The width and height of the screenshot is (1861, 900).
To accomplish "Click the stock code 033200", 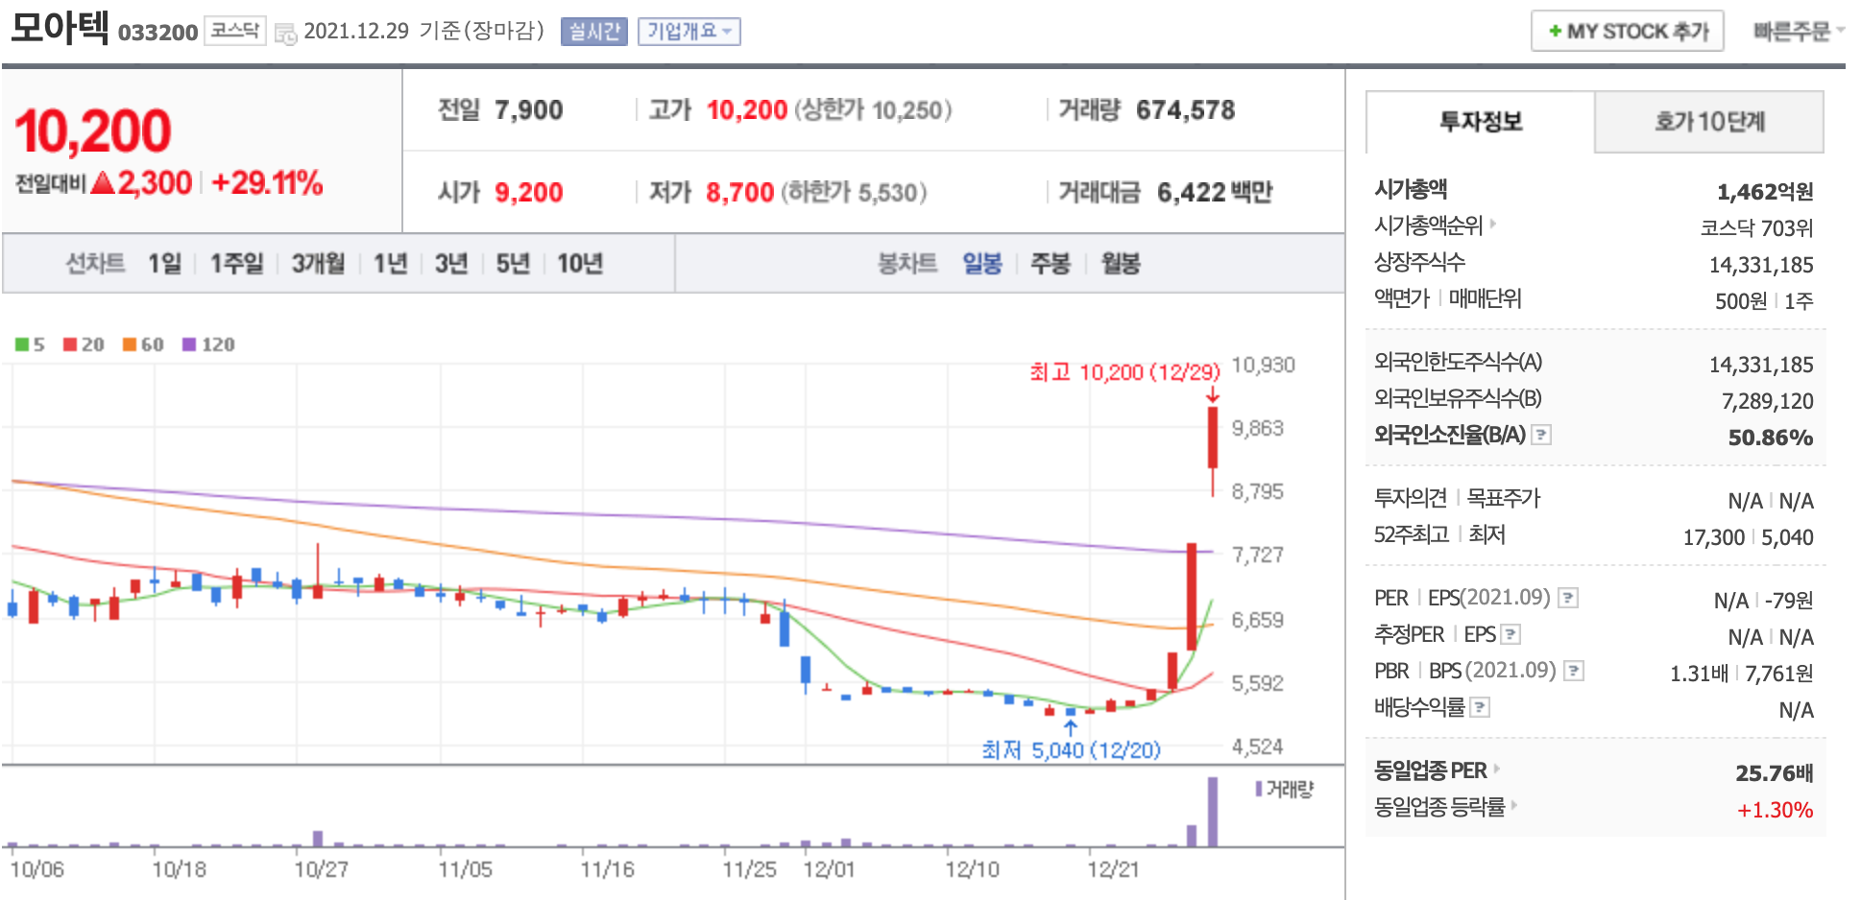I will 157,33.
